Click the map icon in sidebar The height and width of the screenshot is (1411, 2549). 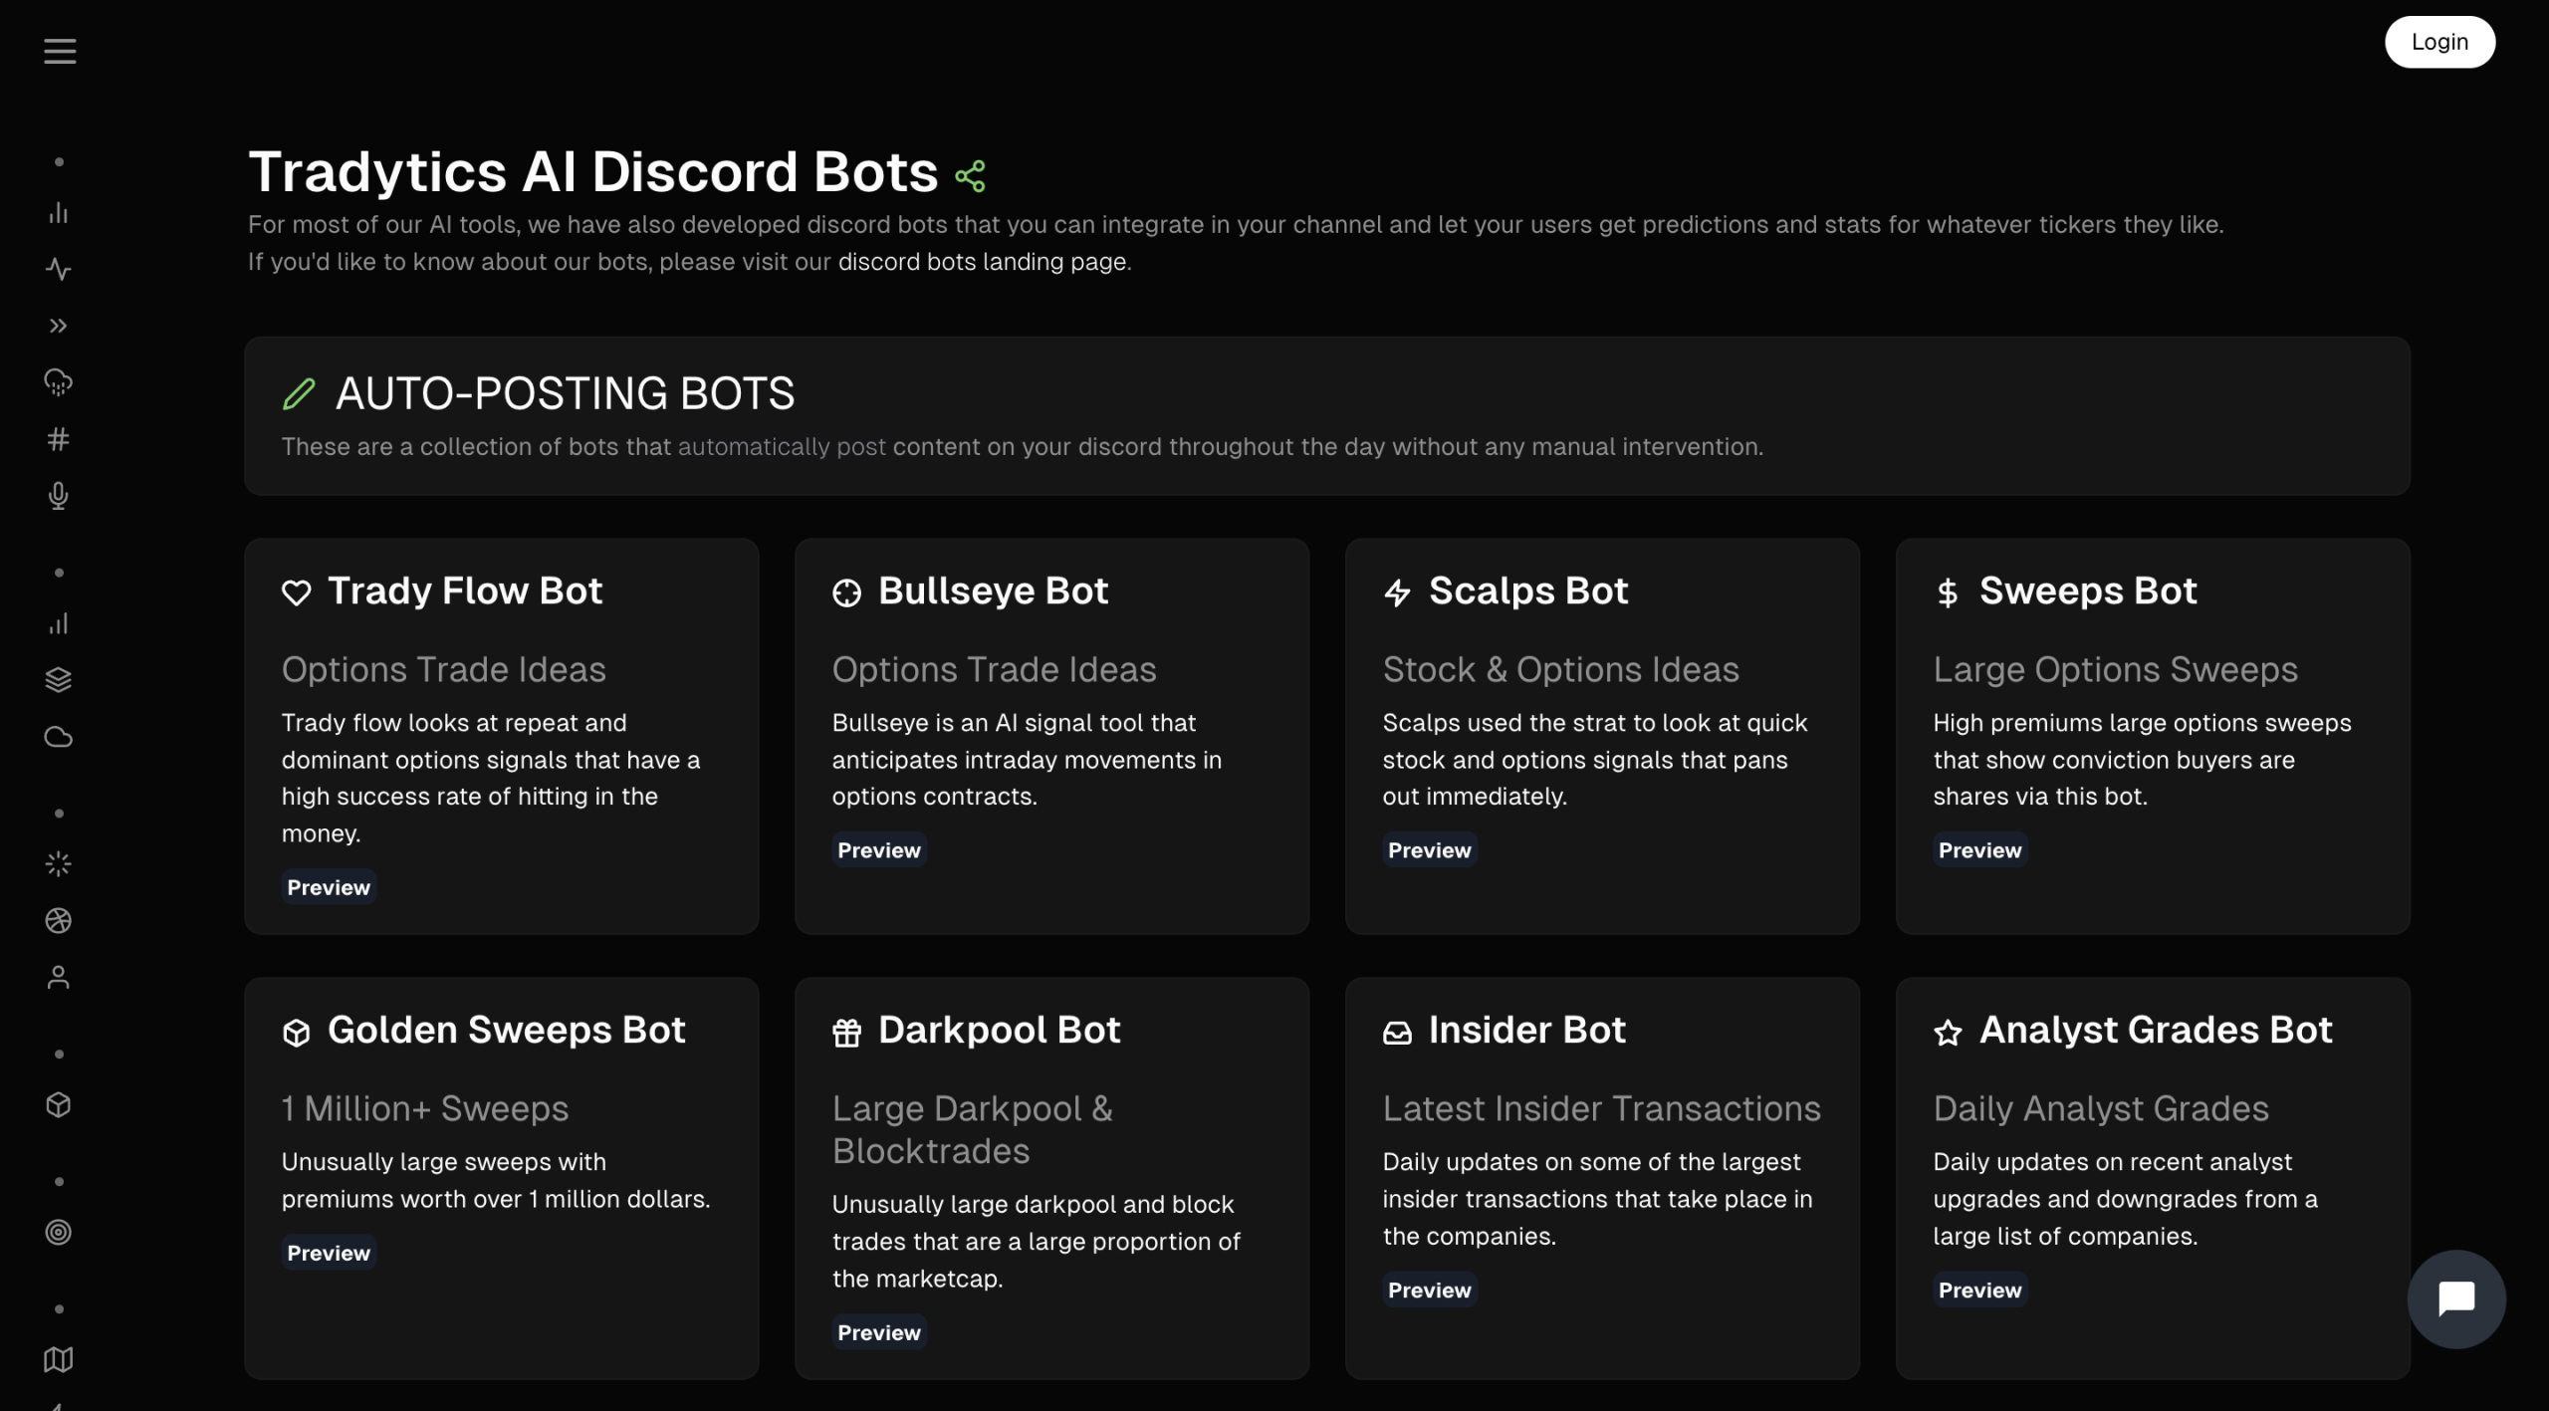[59, 1359]
